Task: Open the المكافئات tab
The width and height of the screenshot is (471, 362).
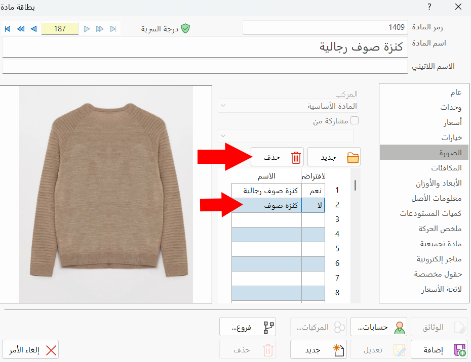Action: coord(424,168)
